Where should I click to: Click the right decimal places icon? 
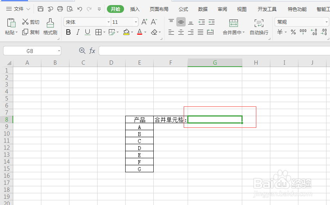click(324, 32)
